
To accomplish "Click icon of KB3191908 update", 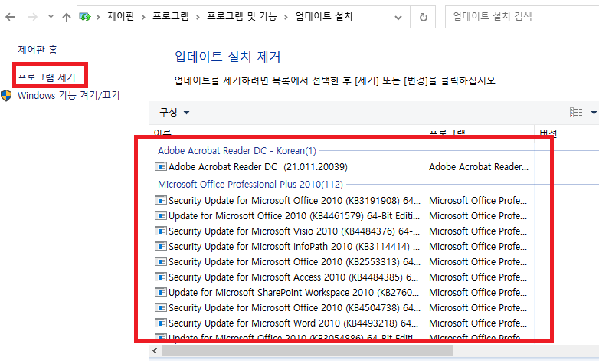I will pyautogui.click(x=160, y=200).
